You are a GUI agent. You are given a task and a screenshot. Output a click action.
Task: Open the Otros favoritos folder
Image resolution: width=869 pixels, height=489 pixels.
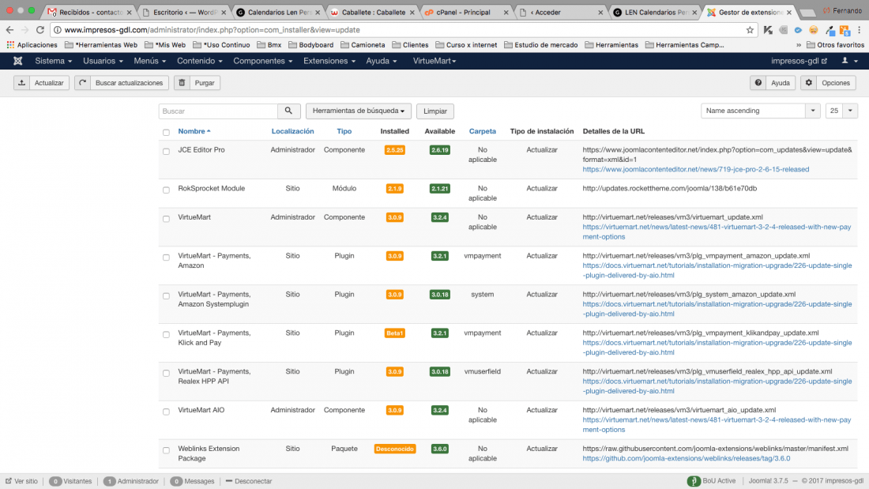(x=835, y=45)
